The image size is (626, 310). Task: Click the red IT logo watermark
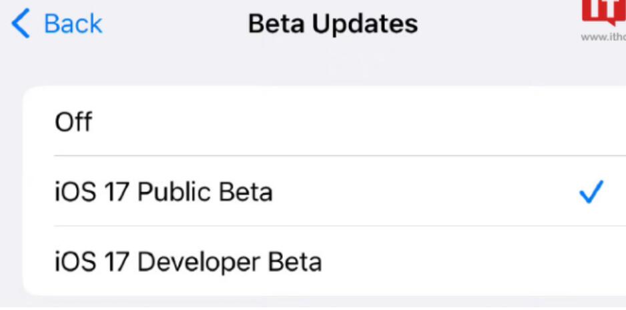[603, 12]
